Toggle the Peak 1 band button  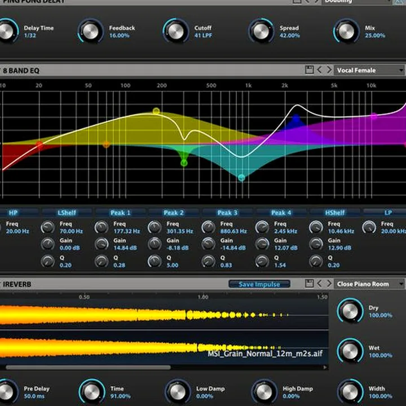coord(121,213)
